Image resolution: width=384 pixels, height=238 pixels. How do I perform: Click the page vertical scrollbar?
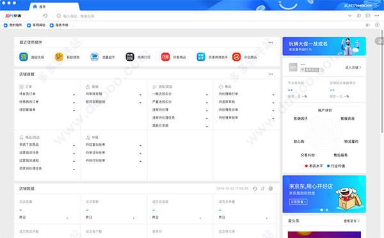382,81
